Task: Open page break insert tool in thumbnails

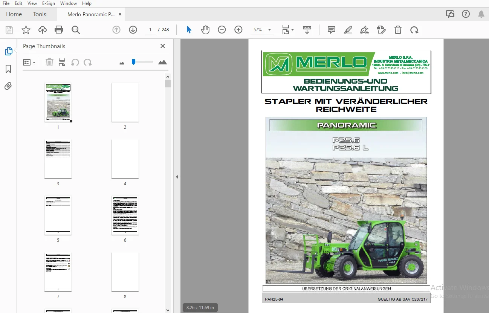Action: [62, 62]
